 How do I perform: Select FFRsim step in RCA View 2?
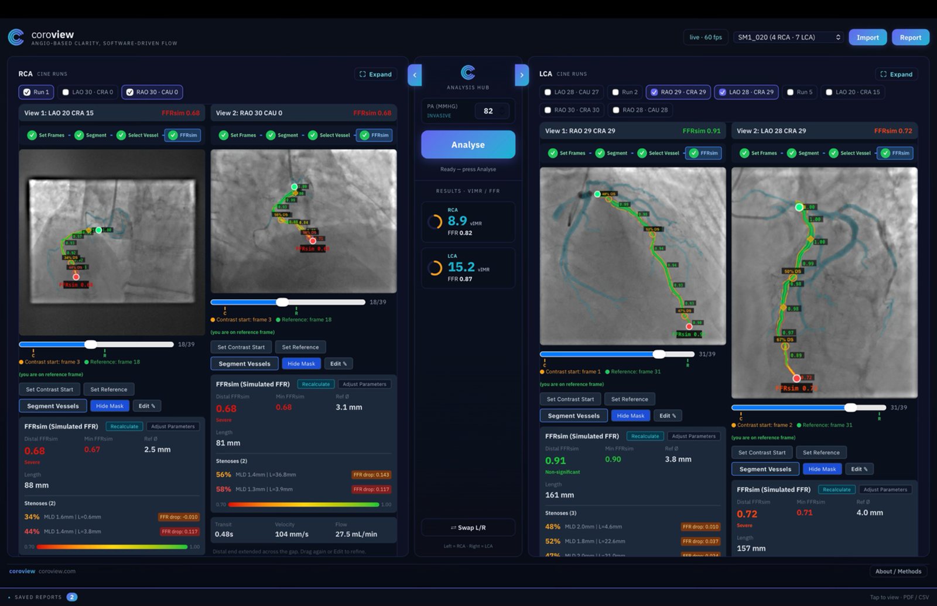(374, 135)
